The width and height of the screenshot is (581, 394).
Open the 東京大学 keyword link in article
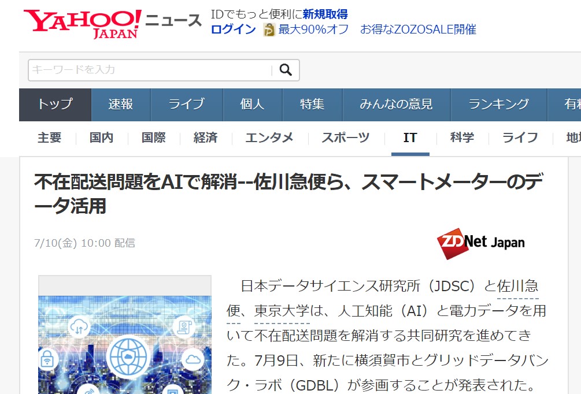(282, 311)
